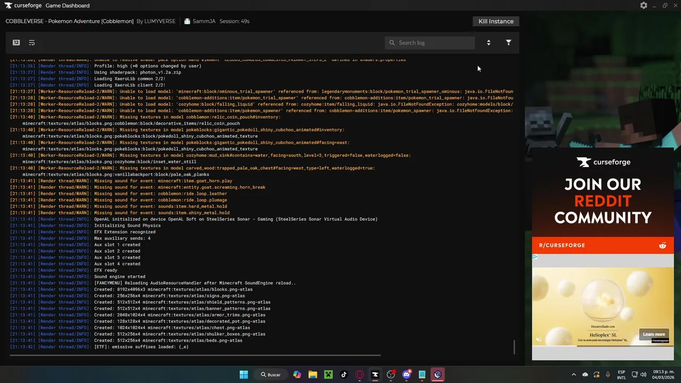
Task: Open Opera GX browser from taskbar
Action: (x=360, y=374)
